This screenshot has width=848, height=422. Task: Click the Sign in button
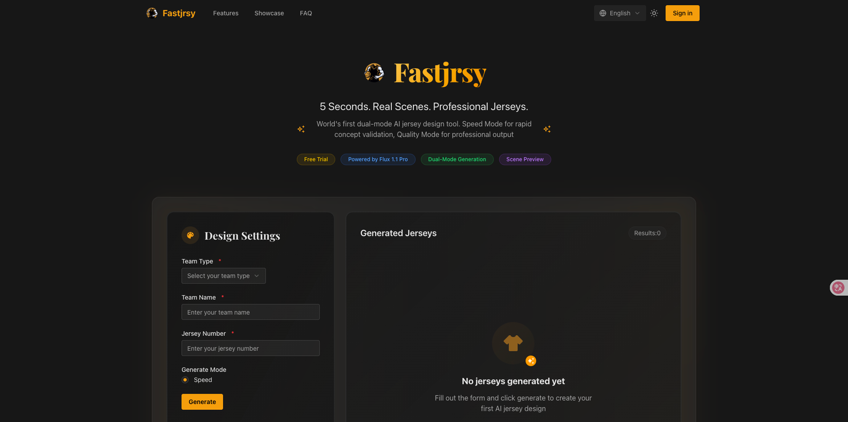(683, 13)
